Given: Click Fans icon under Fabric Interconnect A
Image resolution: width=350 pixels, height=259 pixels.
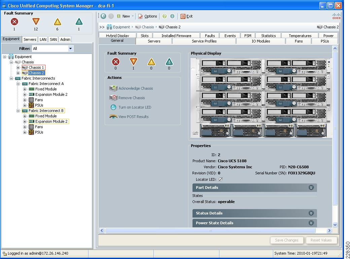Looking at the screenshot, I should (x=32, y=100).
